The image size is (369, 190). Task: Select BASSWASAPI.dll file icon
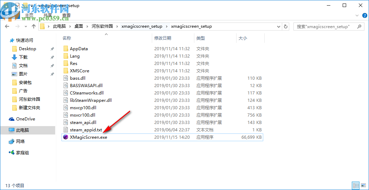coord(66,86)
